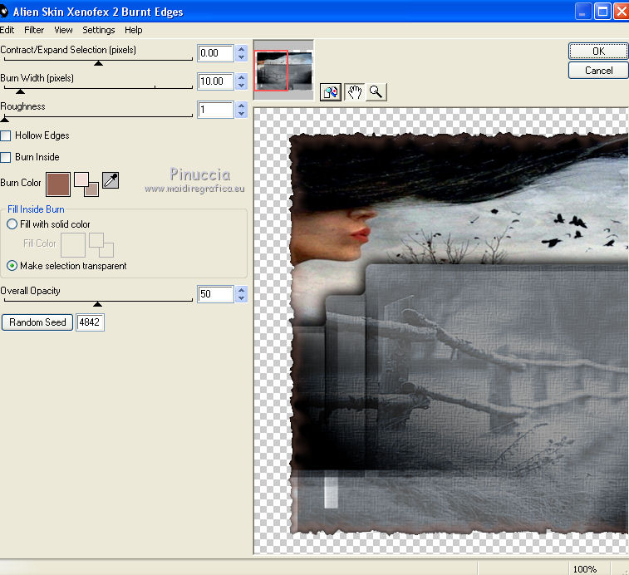The image size is (629, 575).
Task: Increase Contract/Expand Selection value with up arrow
Action: [x=241, y=49]
